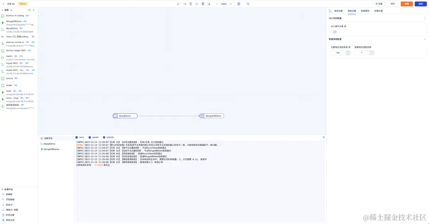
Task: Select the Dummy-4-Coding connection icon
Action: pyautogui.click(x=3, y=16)
